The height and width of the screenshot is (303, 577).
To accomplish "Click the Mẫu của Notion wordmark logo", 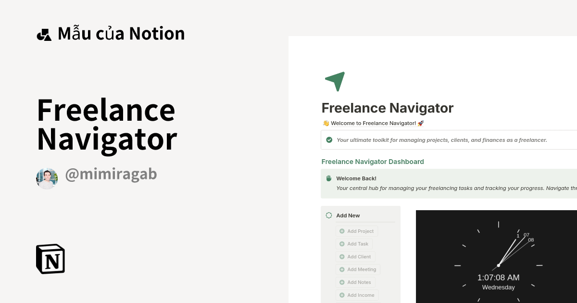I will (111, 33).
